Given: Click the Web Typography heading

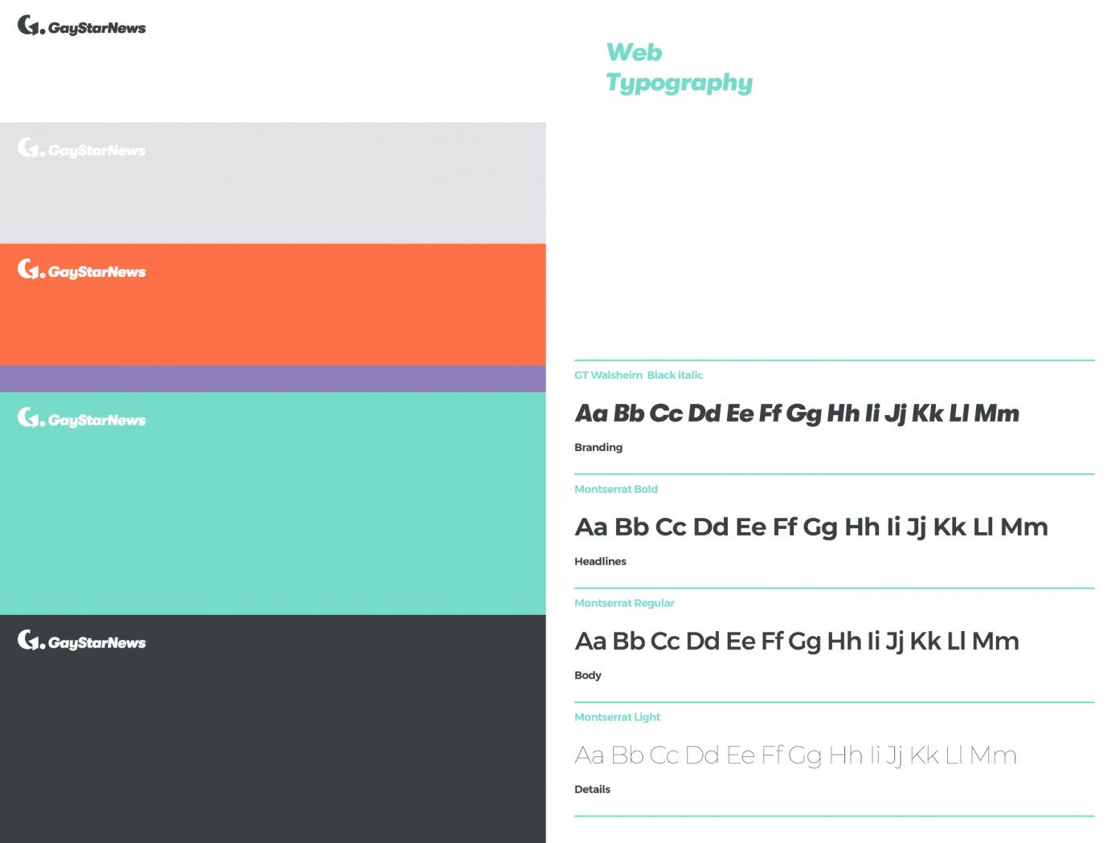Looking at the screenshot, I should 679,67.
